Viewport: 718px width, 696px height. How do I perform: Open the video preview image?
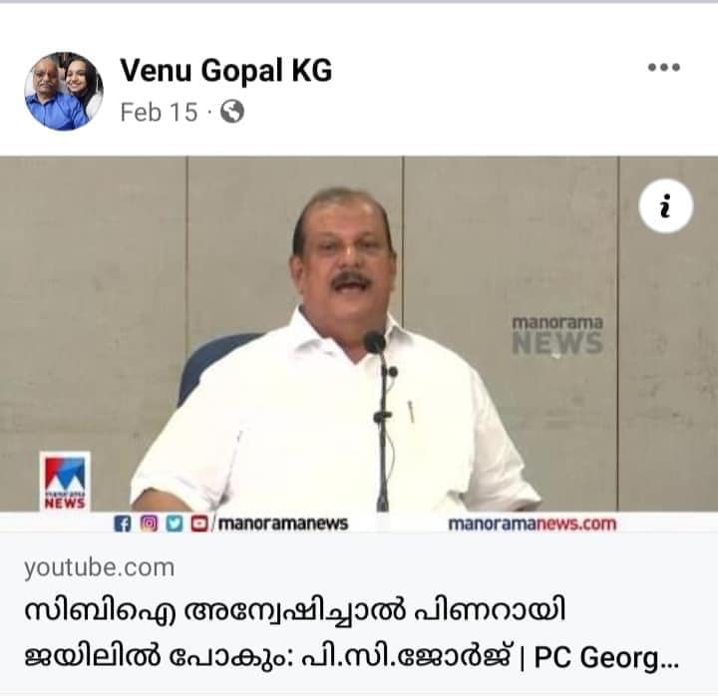(x=359, y=344)
